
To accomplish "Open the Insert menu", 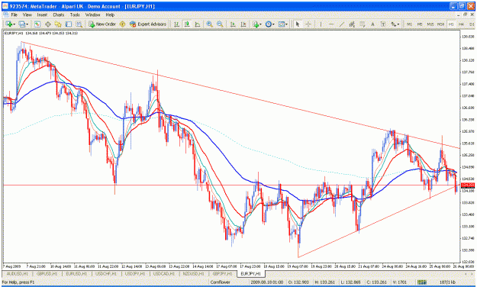I will pyautogui.click(x=42, y=15).
